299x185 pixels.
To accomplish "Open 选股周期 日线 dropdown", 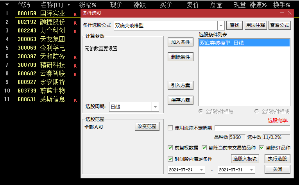I will 155,107.
